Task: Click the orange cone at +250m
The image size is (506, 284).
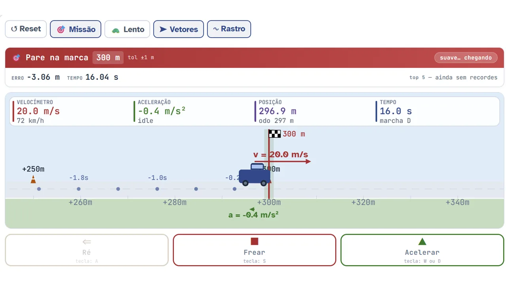Action: [x=33, y=179]
